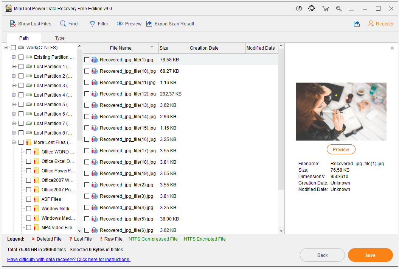Select the Windows Med... tree item

click(58, 218)
